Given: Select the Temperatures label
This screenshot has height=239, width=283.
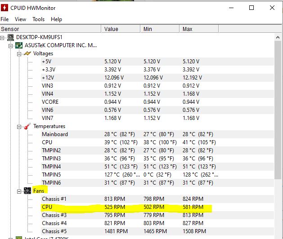Looking at the screenshot, I should click(x=49, y=126).
